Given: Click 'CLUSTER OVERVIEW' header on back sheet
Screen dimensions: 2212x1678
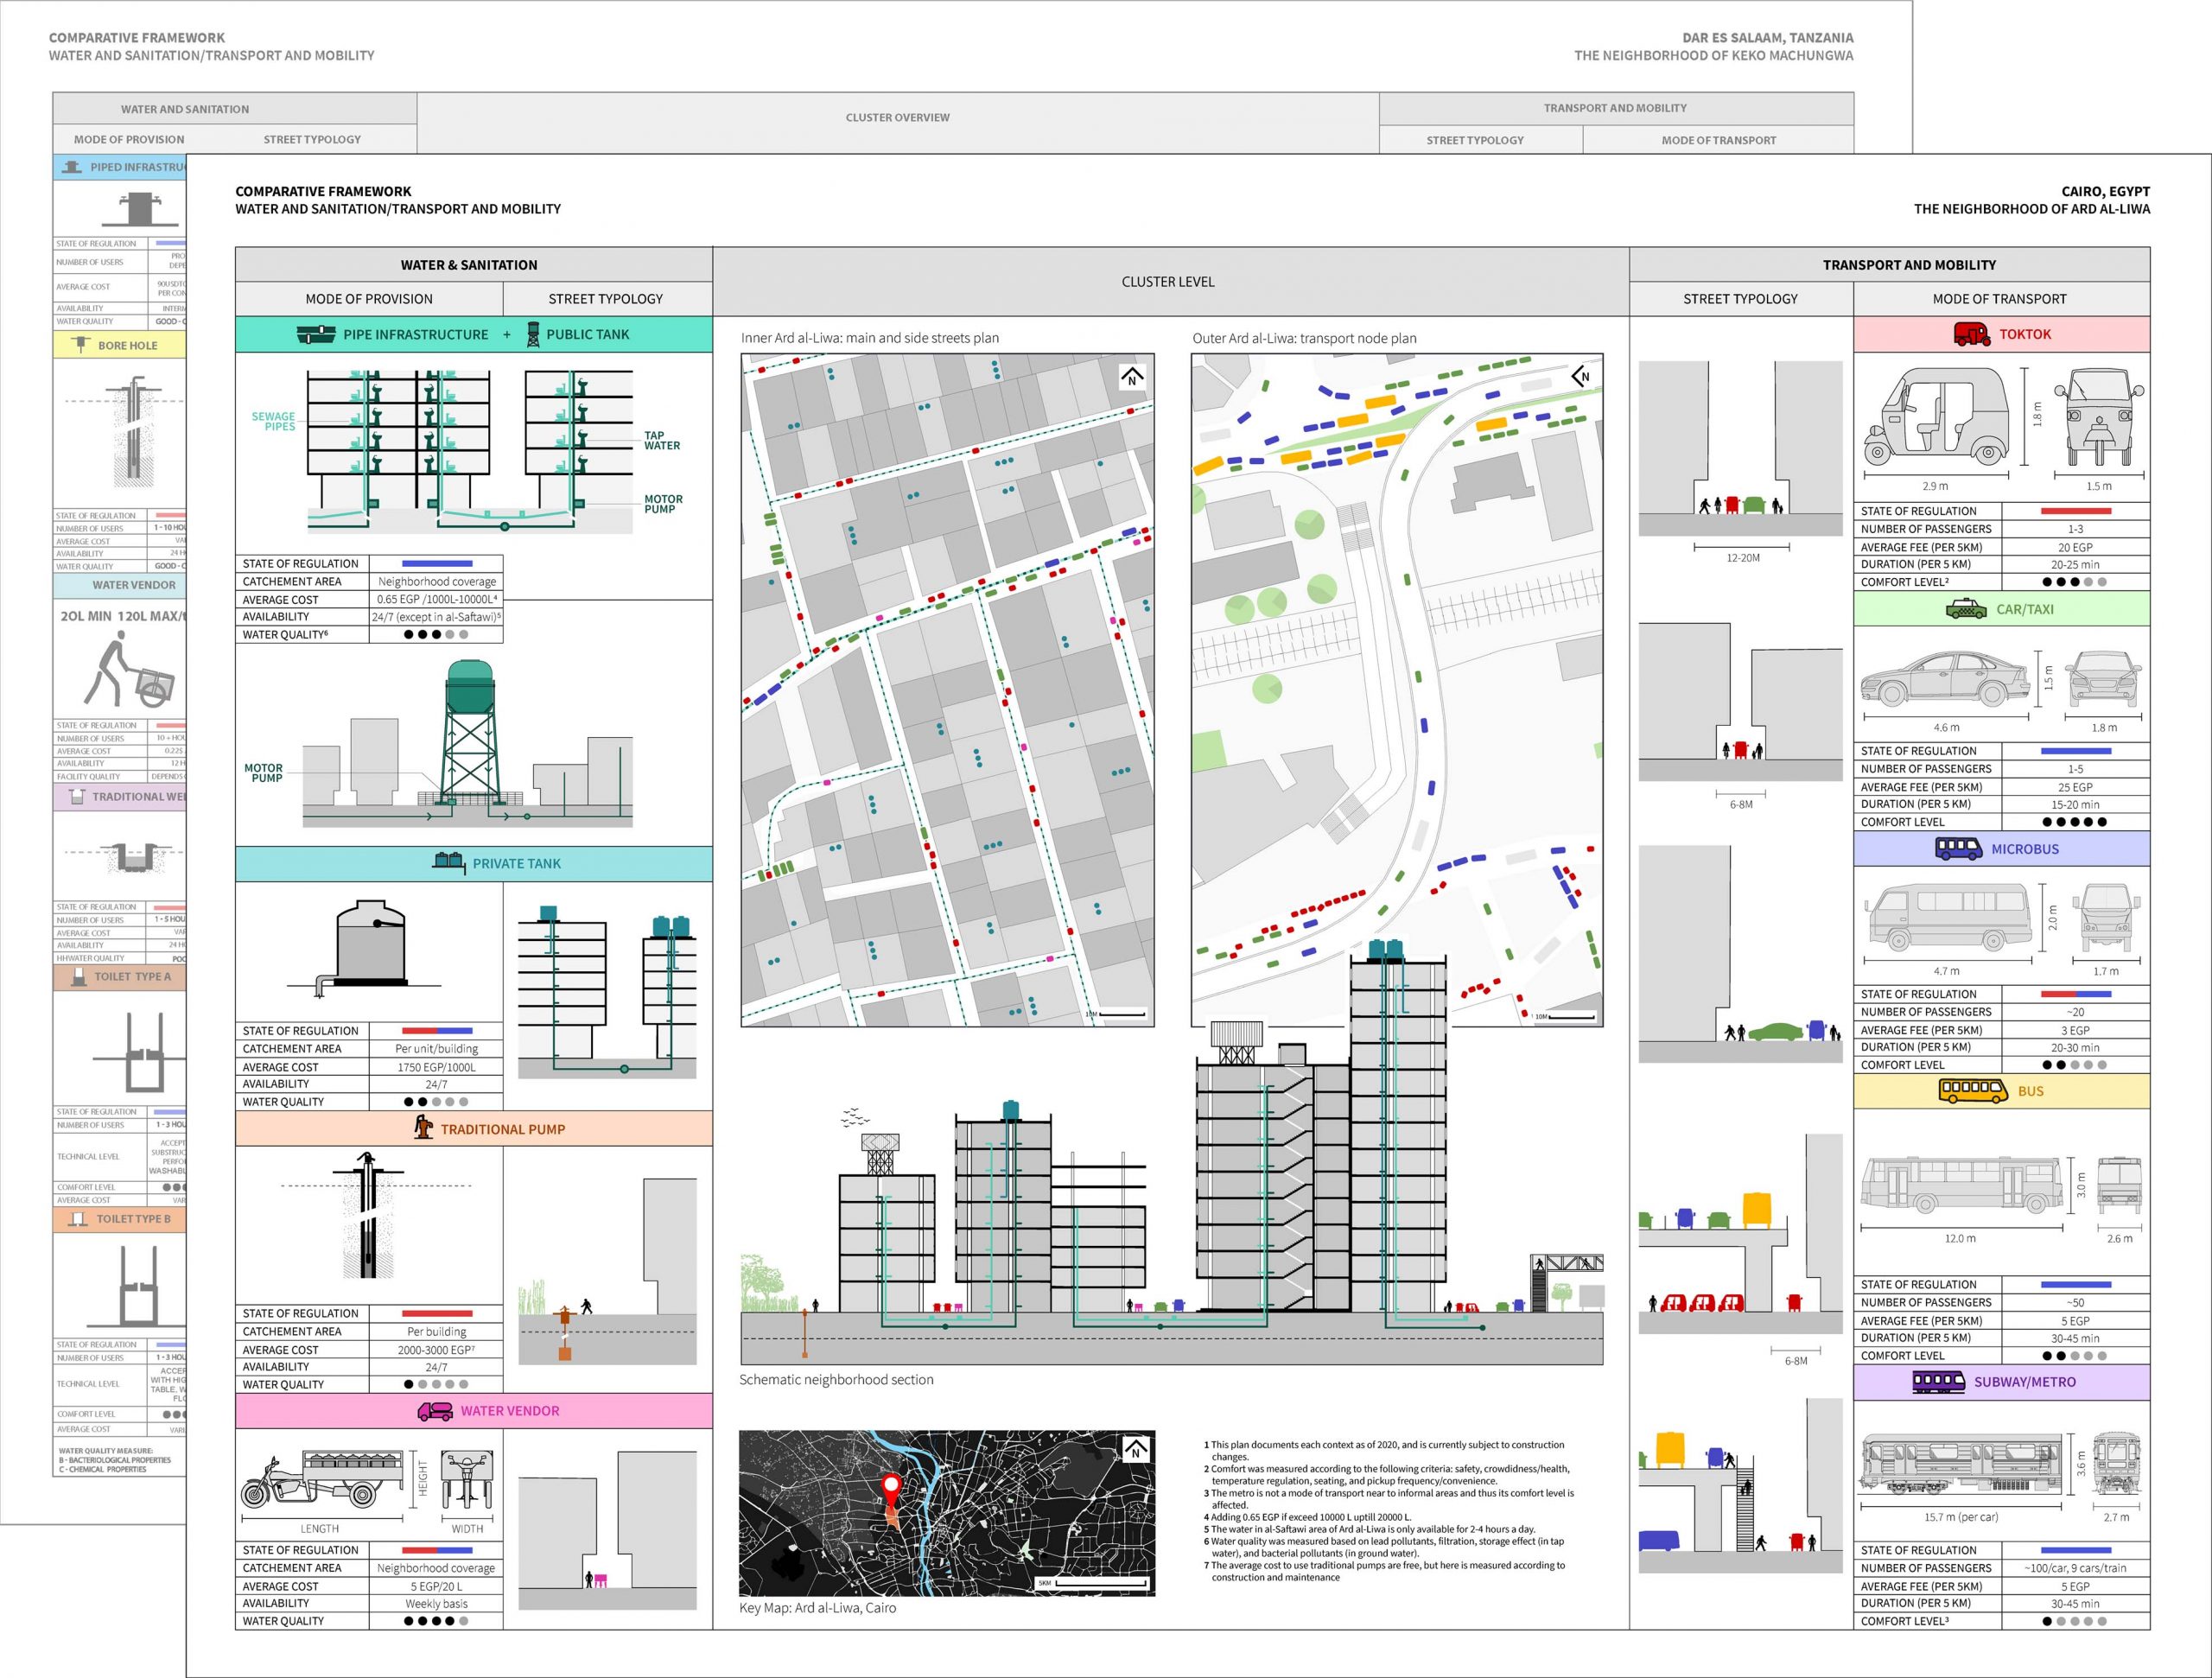Looking at the screenshot, I should [x=898, y=118].
